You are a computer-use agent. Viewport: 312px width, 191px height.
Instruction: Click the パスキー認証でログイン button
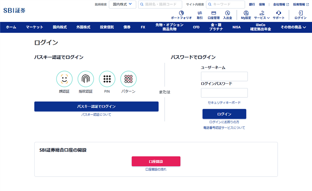coord(96,106)
